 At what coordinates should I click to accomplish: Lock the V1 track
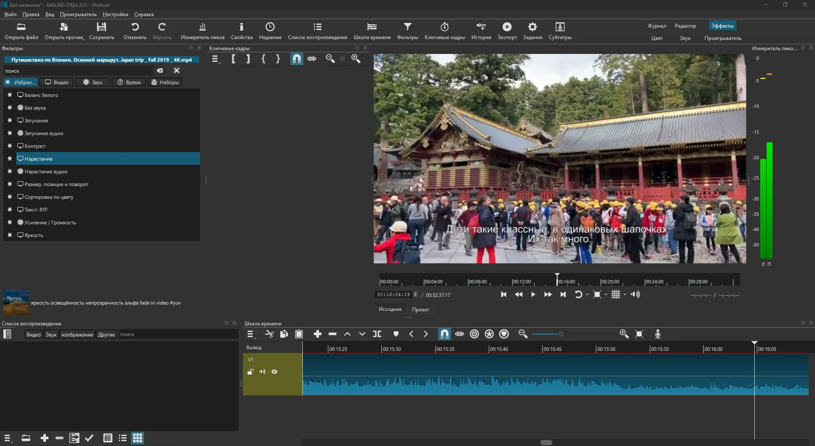point(251,372)
